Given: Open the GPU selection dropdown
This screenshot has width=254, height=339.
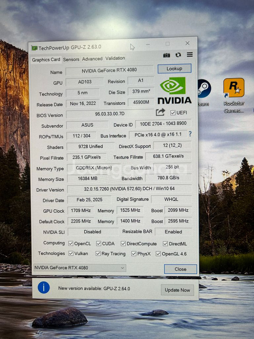Looking at the screenshot, I should tap(80, 268).
